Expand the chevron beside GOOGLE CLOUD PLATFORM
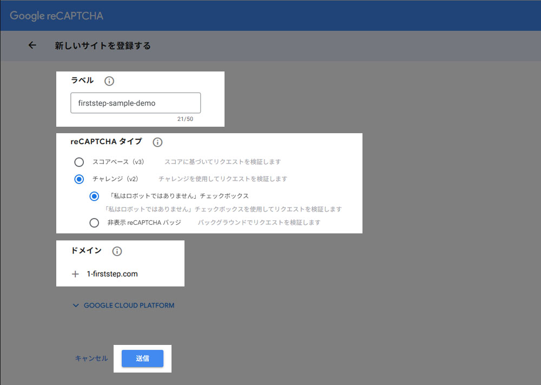Viewport: 541px width, 385px height. tap(76, 305)
